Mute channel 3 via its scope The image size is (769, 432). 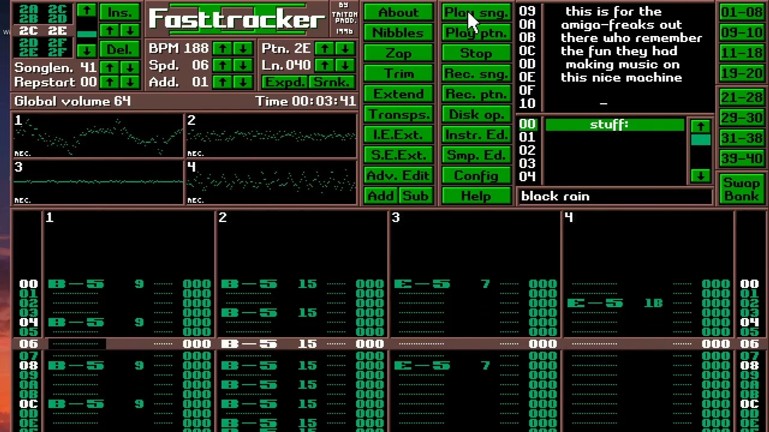98,182
